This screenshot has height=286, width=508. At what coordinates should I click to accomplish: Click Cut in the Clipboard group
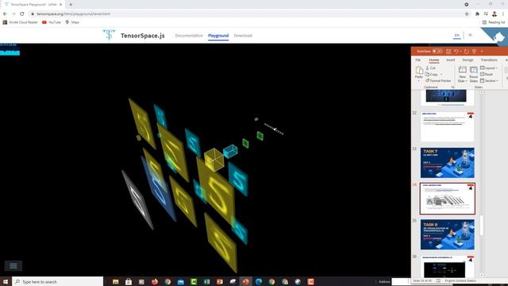(430, 68)
